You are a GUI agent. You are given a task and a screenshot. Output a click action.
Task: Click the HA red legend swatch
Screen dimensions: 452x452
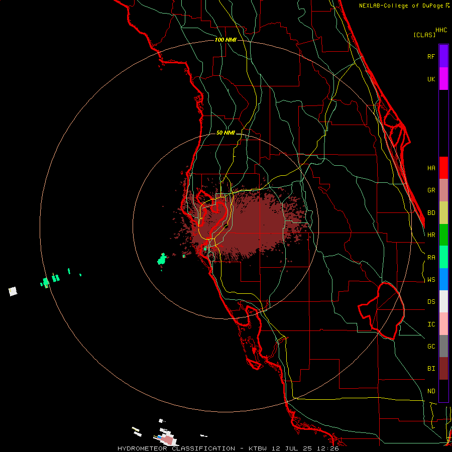click(x=443, y=168)
